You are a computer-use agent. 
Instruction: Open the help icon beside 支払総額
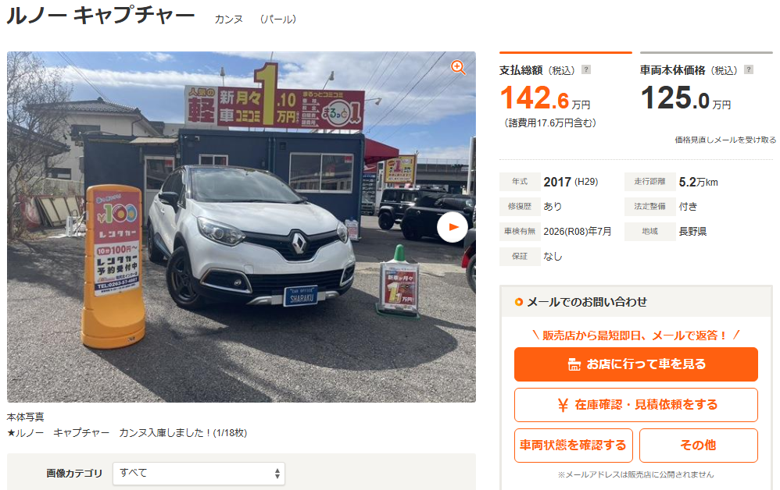pyautogui.click(x=586, y=70)
